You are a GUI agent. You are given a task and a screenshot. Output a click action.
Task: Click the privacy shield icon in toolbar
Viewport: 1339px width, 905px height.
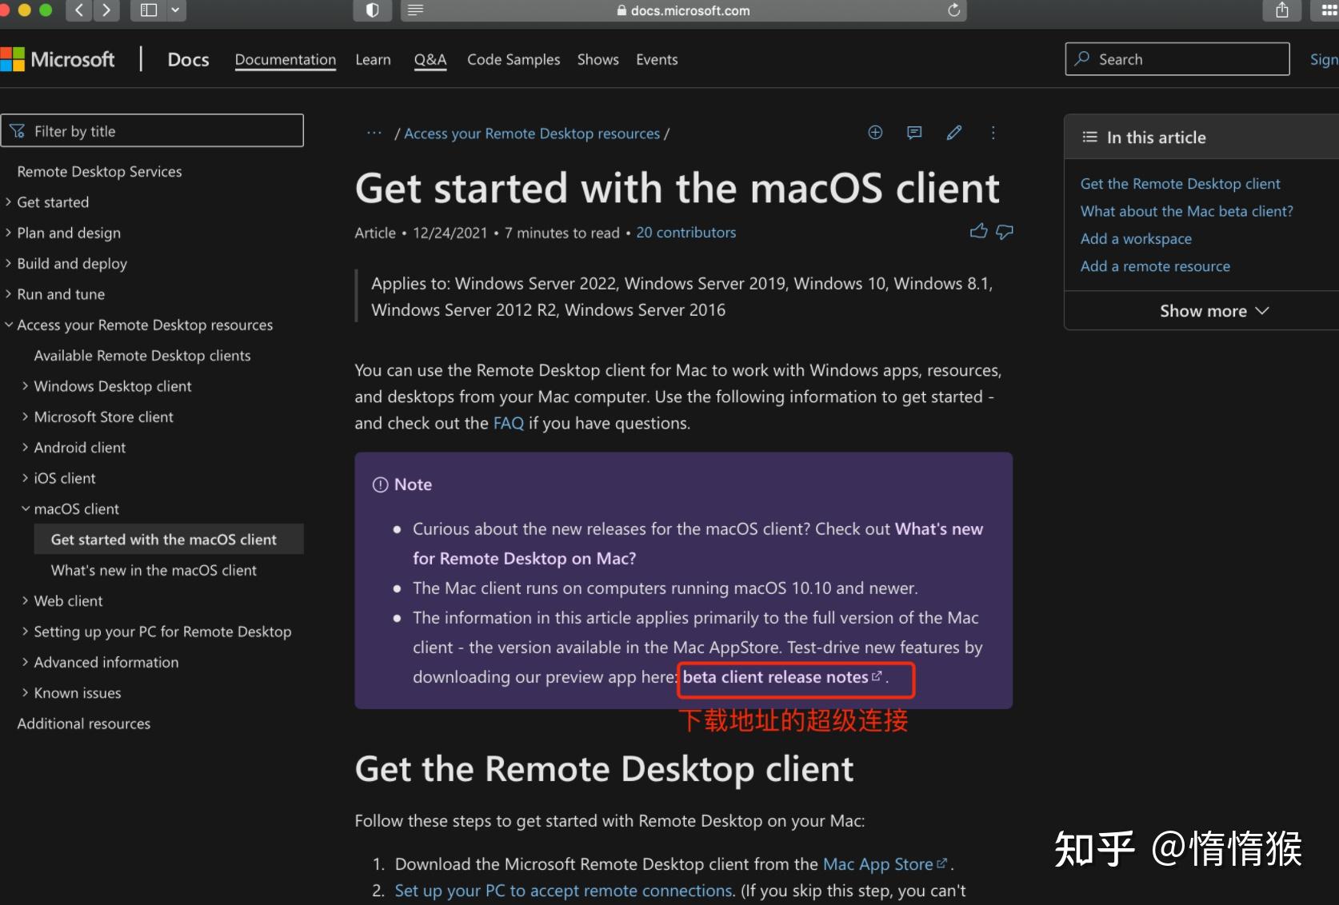[371, 10]
